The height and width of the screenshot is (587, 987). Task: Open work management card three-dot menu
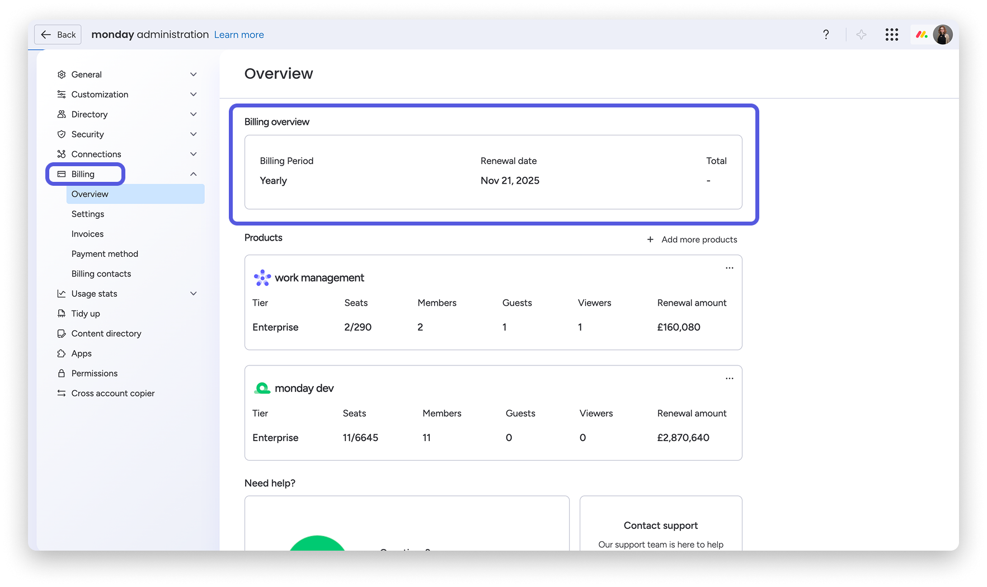pos(730,268)
